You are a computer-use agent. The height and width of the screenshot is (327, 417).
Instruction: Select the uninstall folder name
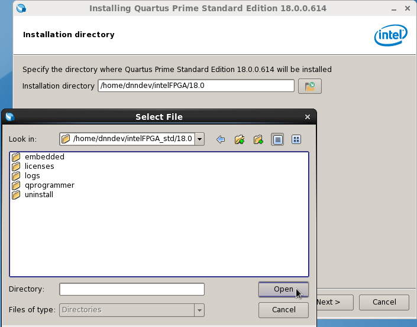(x=39, y=195)
